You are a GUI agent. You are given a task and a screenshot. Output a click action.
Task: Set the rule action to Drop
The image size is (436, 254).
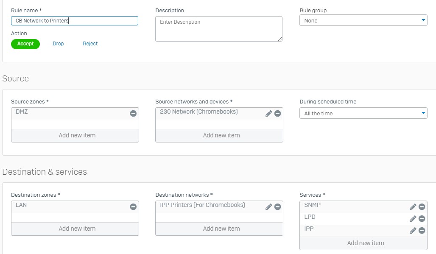(x=58, y=44)
